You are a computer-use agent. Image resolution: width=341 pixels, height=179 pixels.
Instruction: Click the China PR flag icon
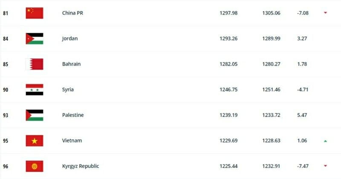point(35,13)
